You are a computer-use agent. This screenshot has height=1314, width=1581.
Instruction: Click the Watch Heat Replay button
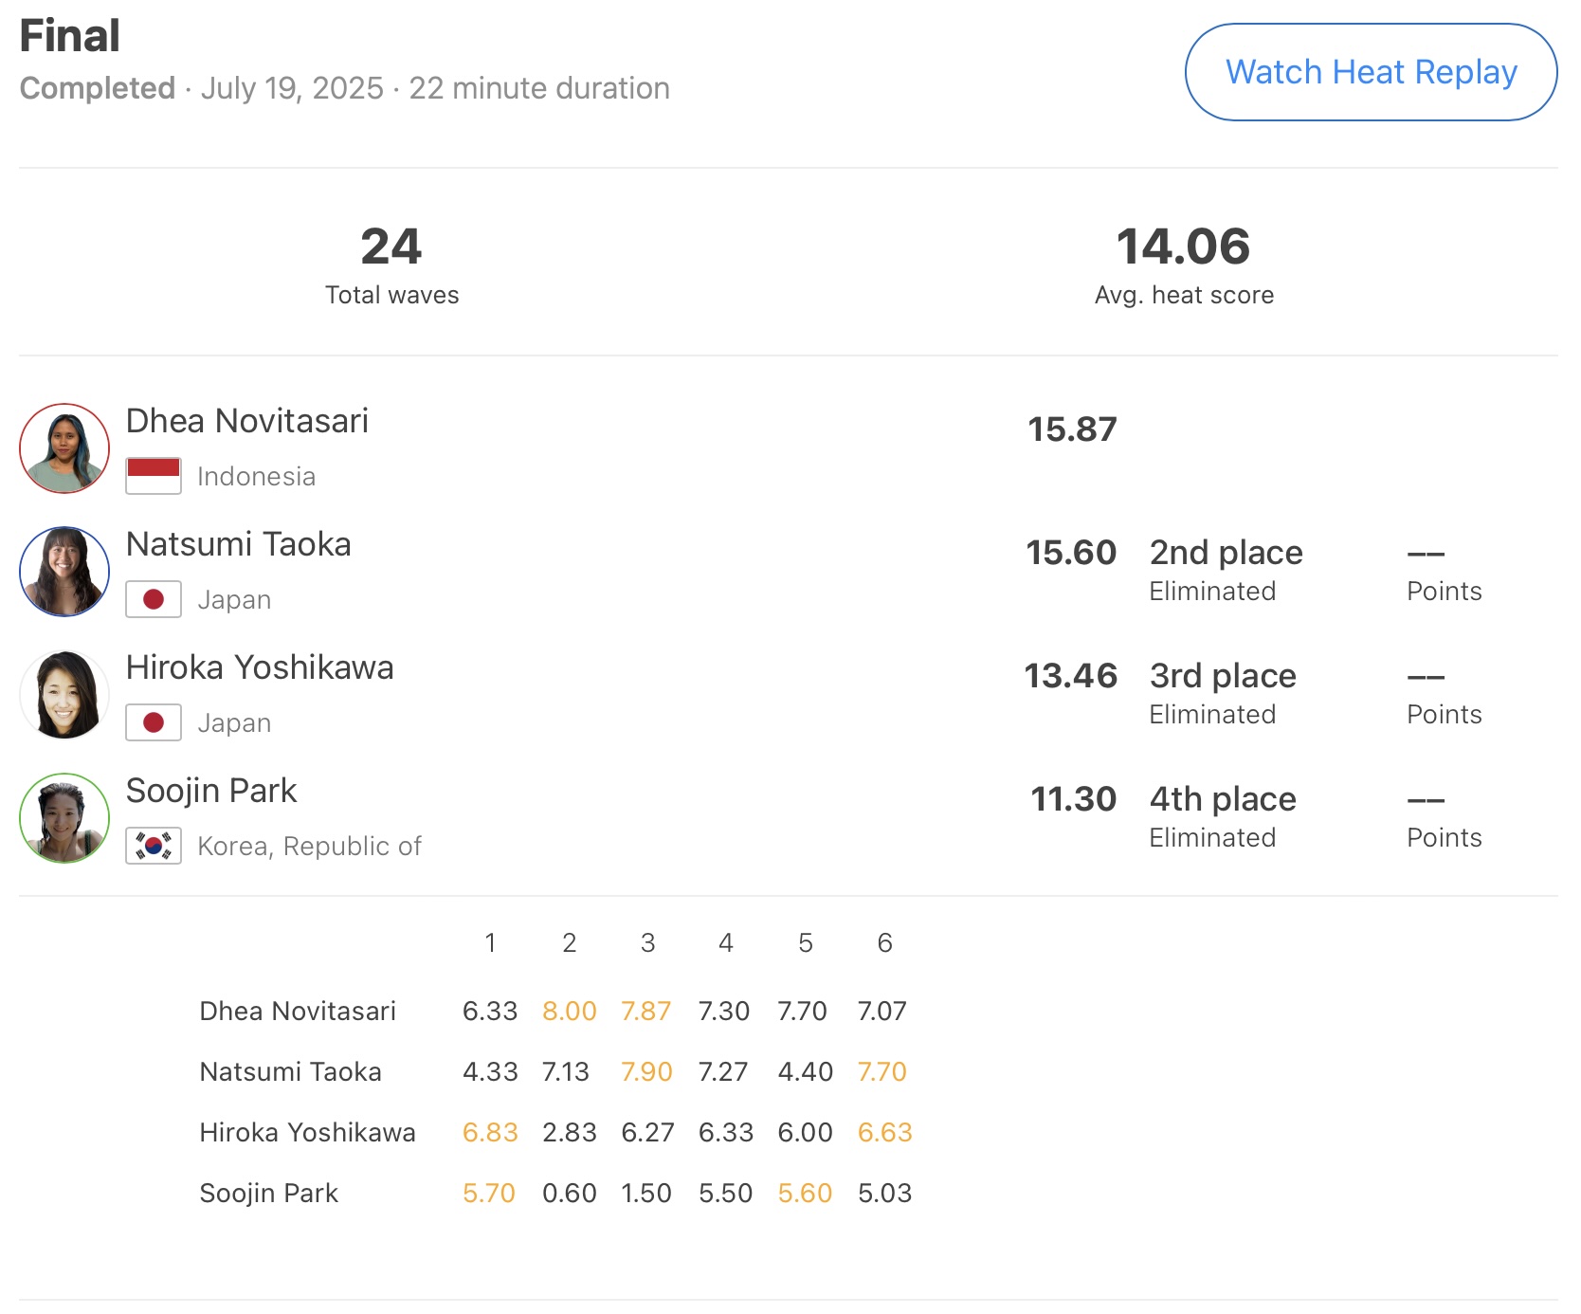(x=1371, y=72)
